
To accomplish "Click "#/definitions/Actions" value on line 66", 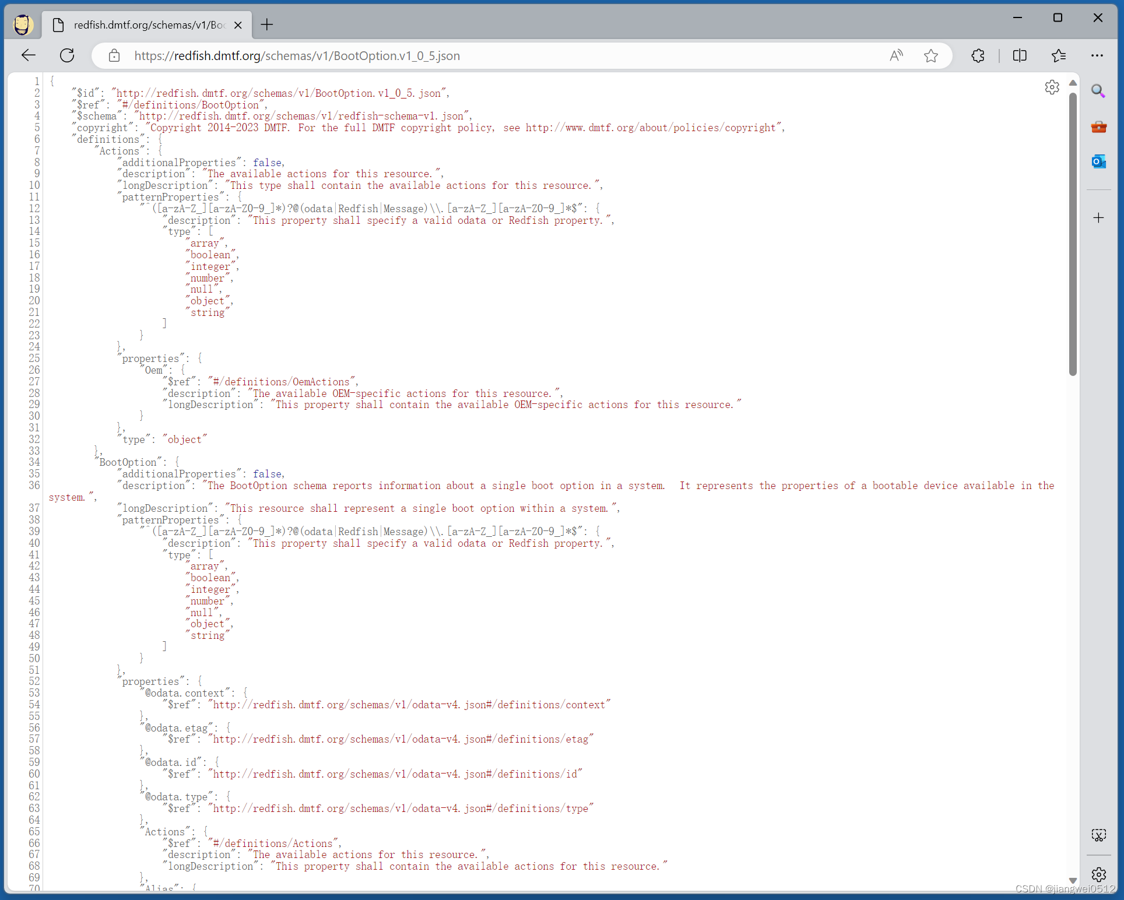I will coord(272,843).
